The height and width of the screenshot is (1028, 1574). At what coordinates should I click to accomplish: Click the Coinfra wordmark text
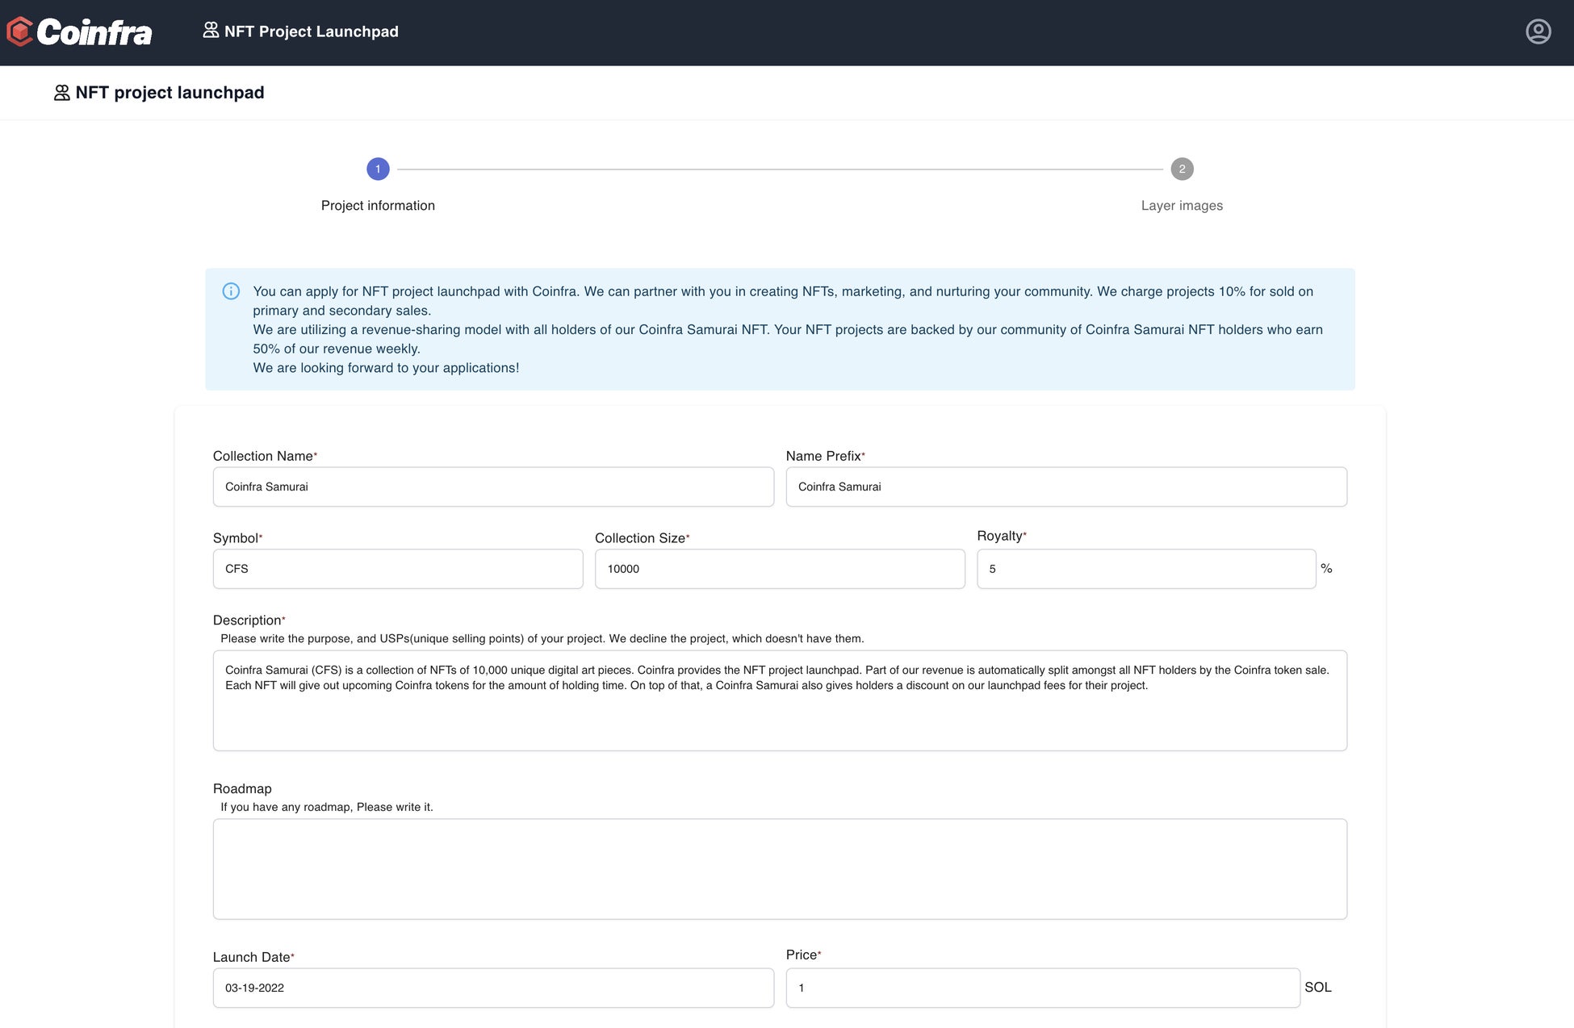[94, 32]
